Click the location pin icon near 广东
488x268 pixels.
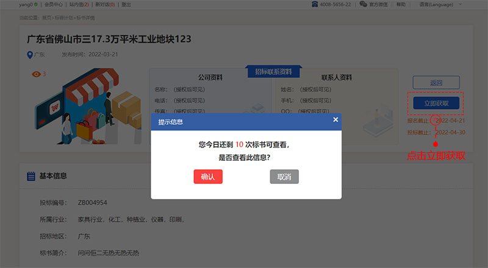(x=30, y=55)
